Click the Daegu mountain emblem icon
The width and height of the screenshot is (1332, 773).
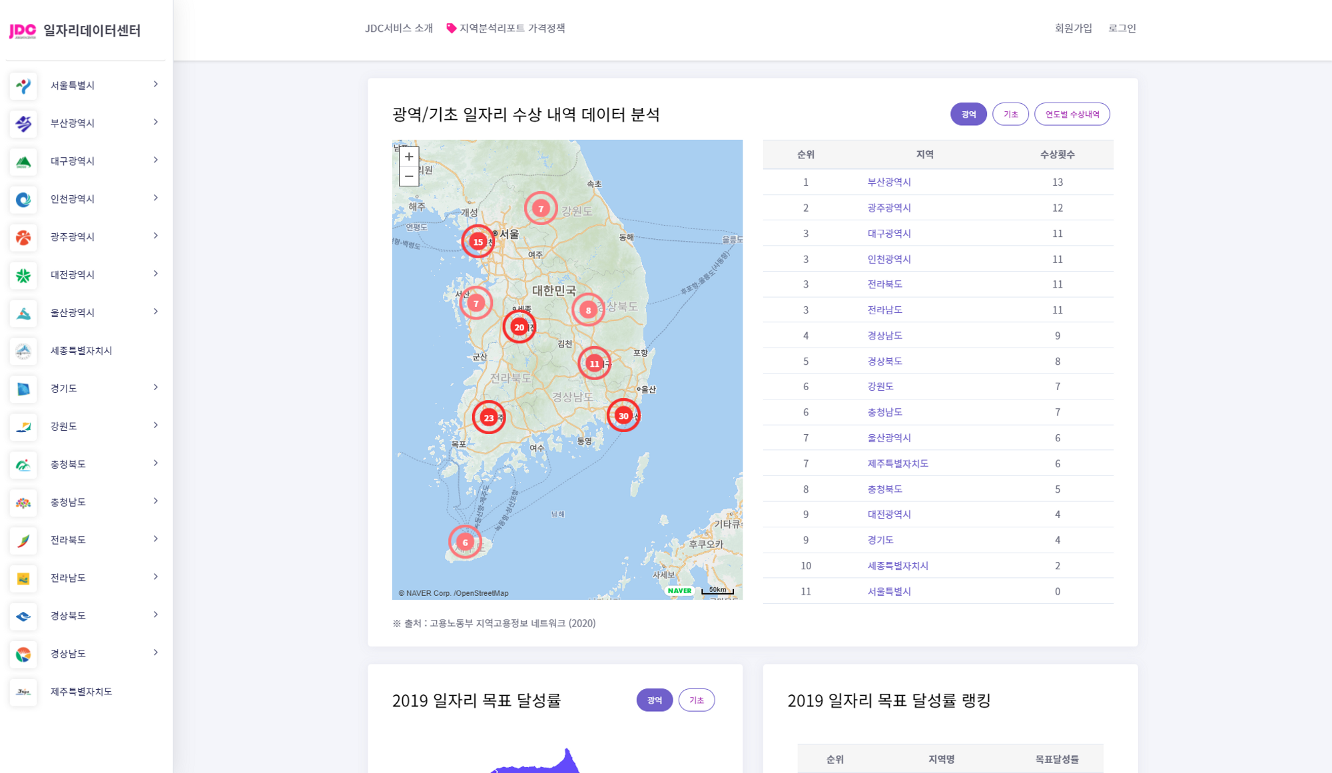click(x=23, y=162)
